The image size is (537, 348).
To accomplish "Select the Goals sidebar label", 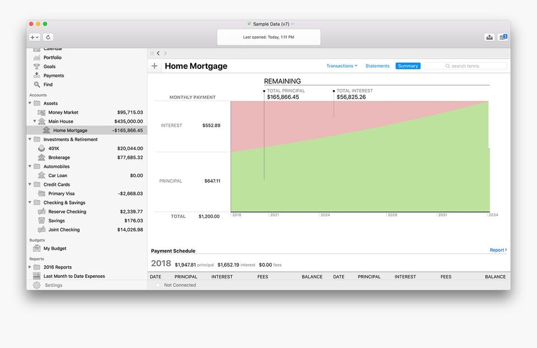I will 49,67.
